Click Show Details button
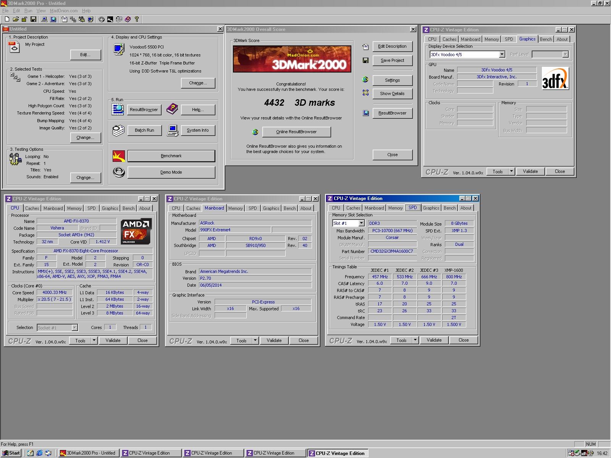611x458 pixels. 392,94
